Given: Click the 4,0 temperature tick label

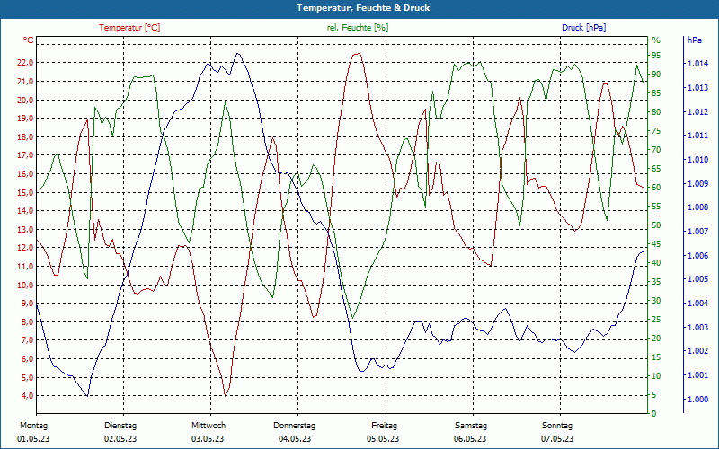Looking at the screenshot, I should [x=27, y=396].
